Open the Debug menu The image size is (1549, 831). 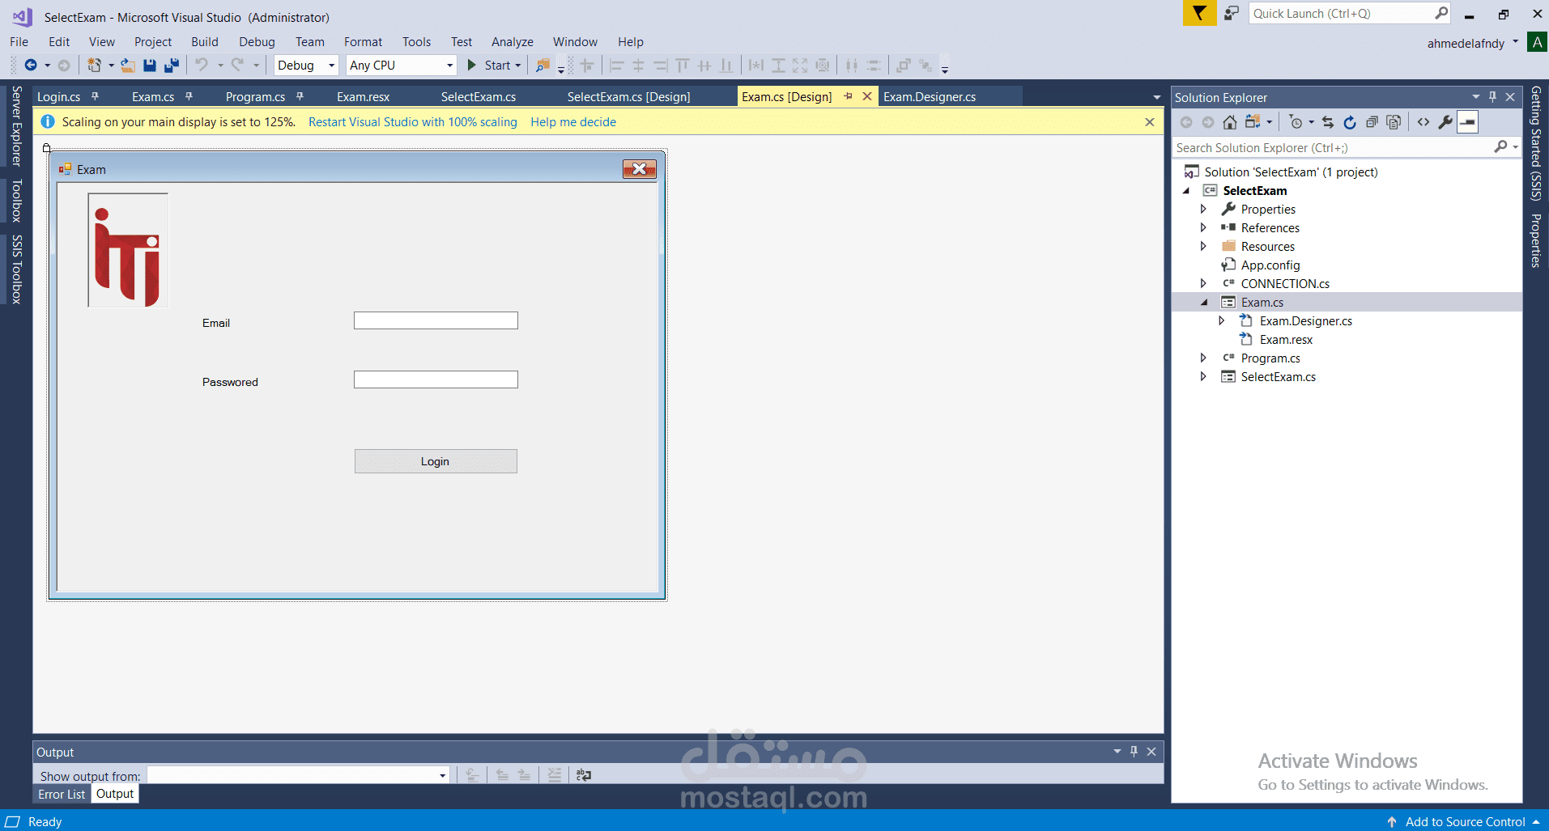click(x=257, y=41)
